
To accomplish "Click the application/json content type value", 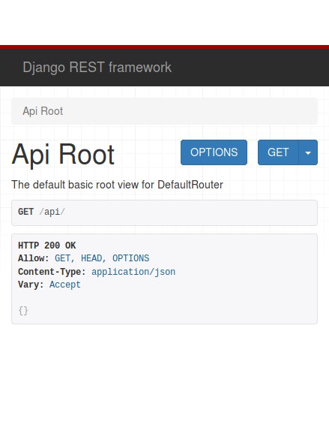I will [x=133, y=272].
